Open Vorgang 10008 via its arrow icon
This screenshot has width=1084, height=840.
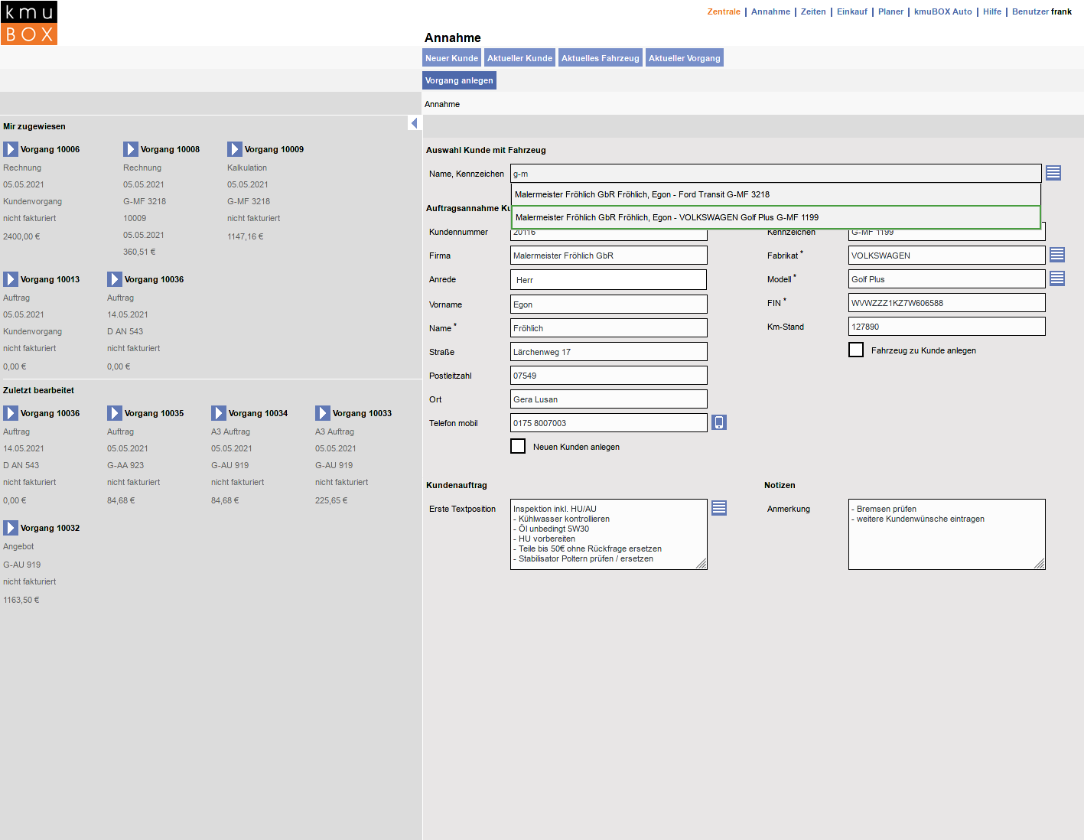pyautogui.click(x=131, y=149)
